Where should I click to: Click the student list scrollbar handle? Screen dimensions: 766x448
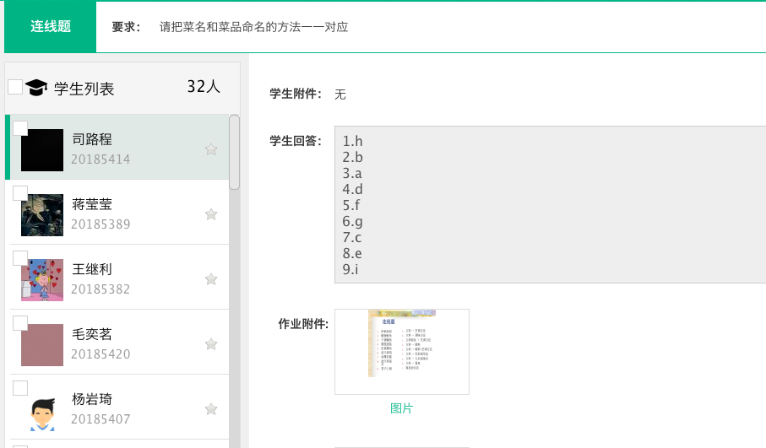(235, 152)
